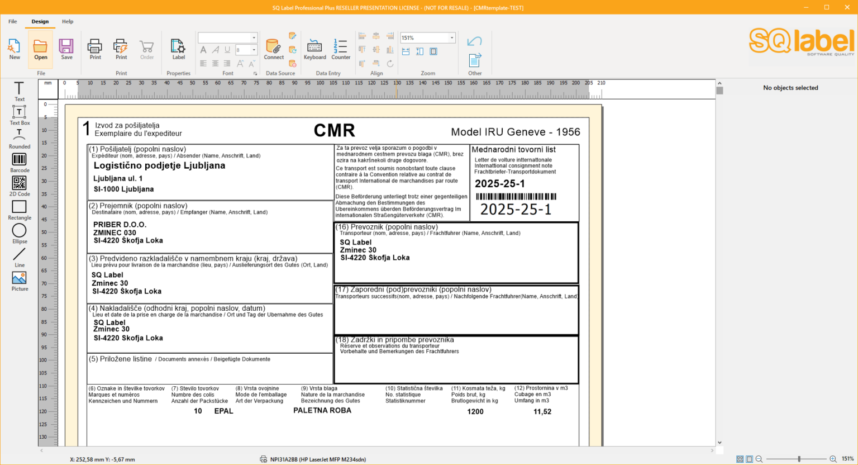The height and width of the screenshot is (465, 858).
Task: Select the Barcode tool
Action: click(x=19, y=162)
